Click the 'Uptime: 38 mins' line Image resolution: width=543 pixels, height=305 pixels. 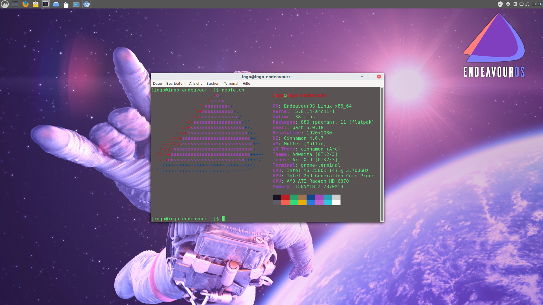pos(294,117)
